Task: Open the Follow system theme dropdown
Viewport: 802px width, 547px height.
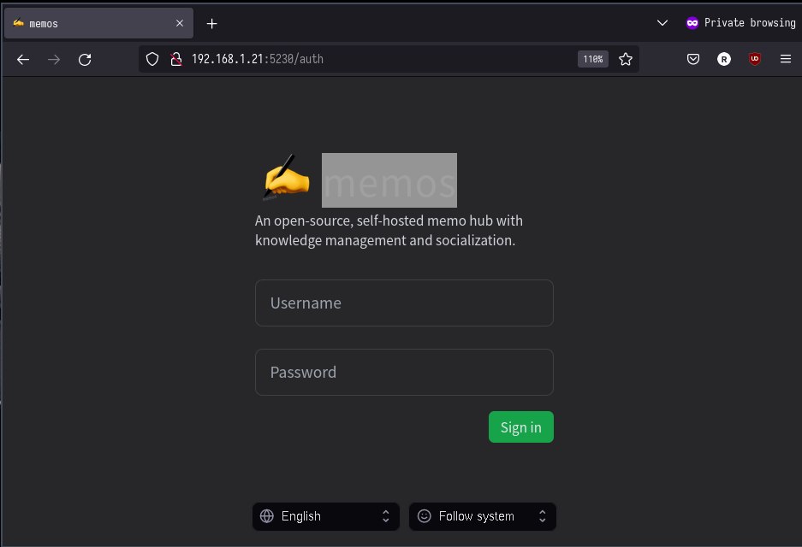Action: 483,516
